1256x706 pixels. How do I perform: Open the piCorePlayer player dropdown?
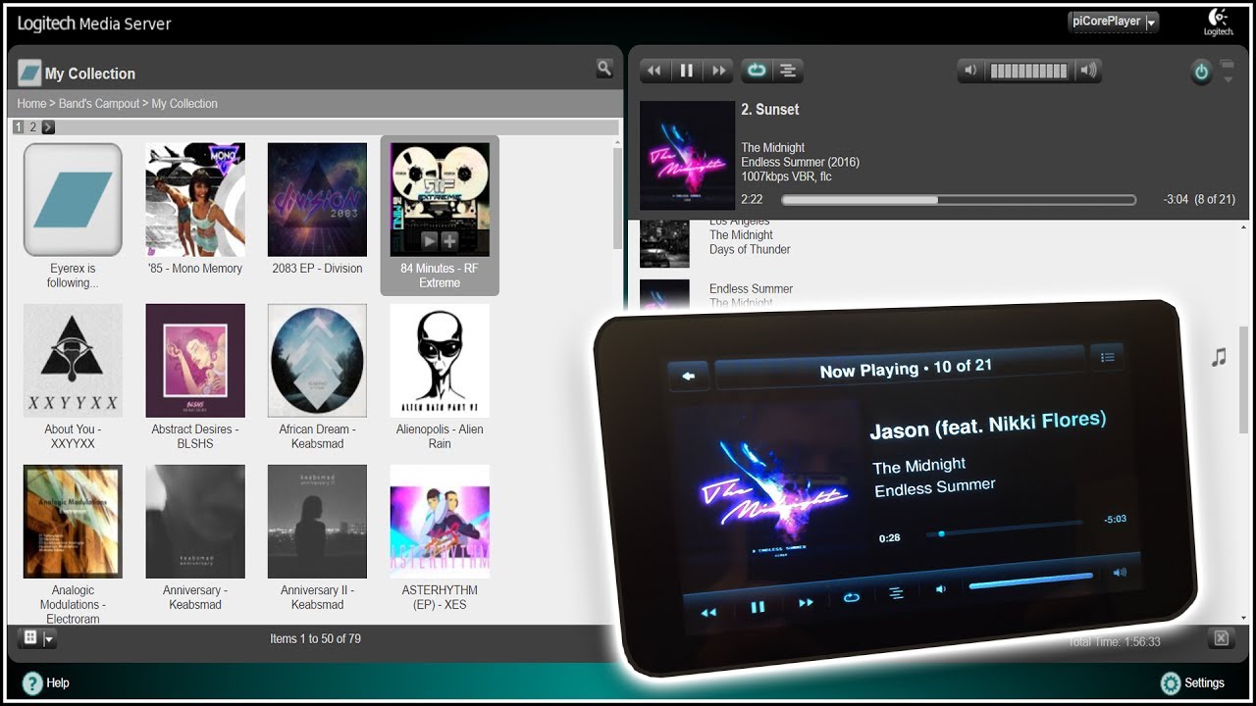pyautogui.click(x=1113, y=22)
